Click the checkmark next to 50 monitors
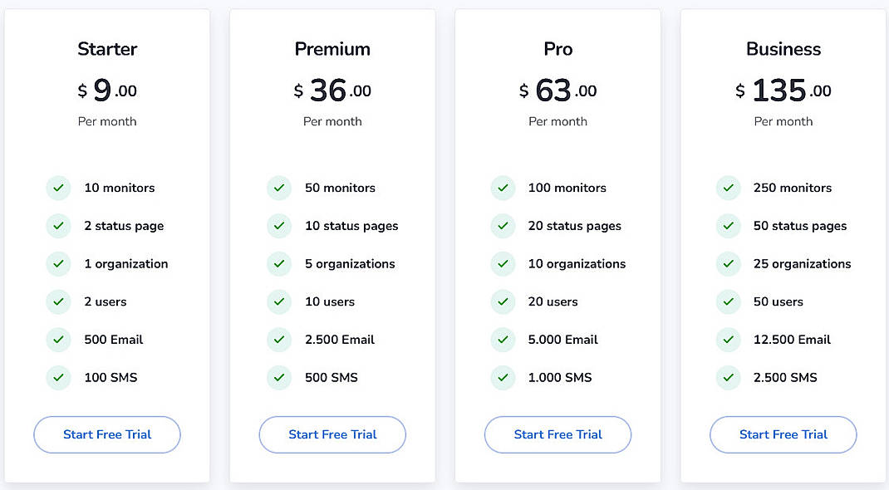Image resolution: width=889 pixels, height=490 pixels. point(279,188)
